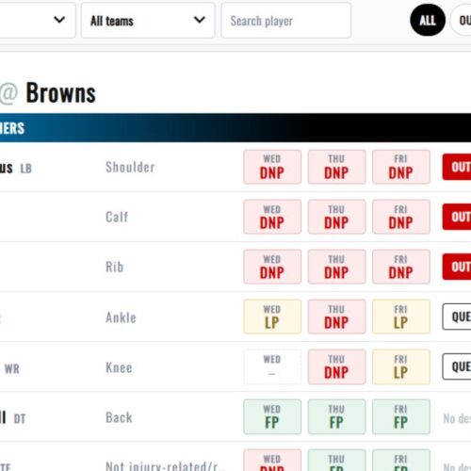Click WED DNP in Shoulder row
Viewport: 471px width, 471px height.
(x=272, y=167)
